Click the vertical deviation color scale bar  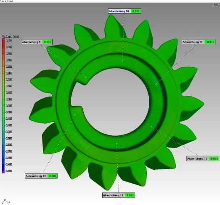click(3, 106)
